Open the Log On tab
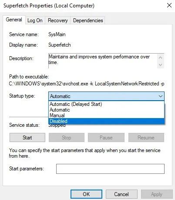The width and height of the screenshot is (175, 200). click(x=35, y=20)
